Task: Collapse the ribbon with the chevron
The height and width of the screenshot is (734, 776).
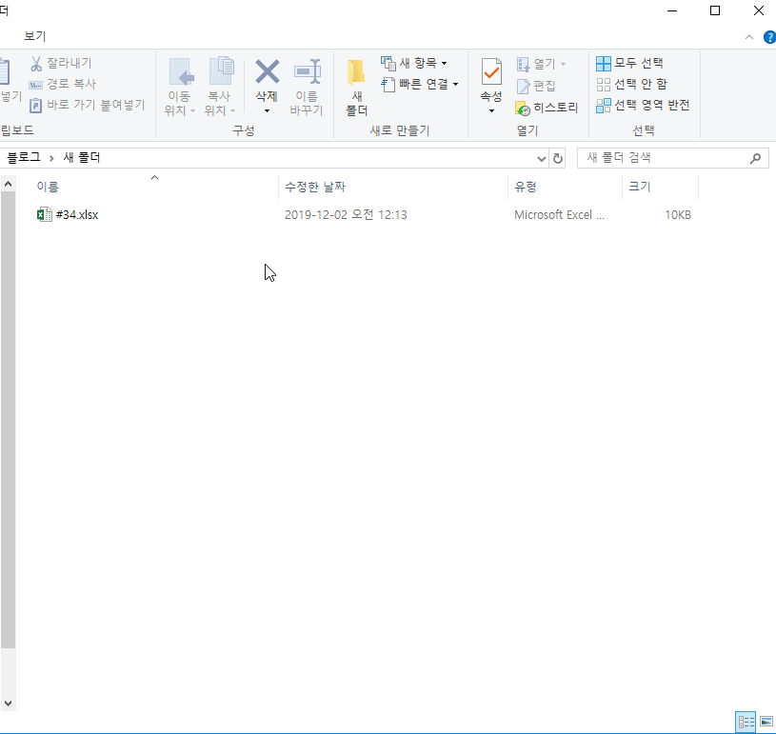Action: [749, 37]
